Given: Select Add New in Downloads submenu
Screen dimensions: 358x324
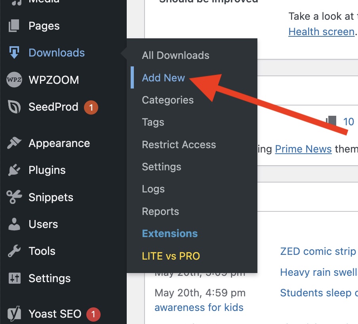Looking at the screenshot, I should point(163,78).
